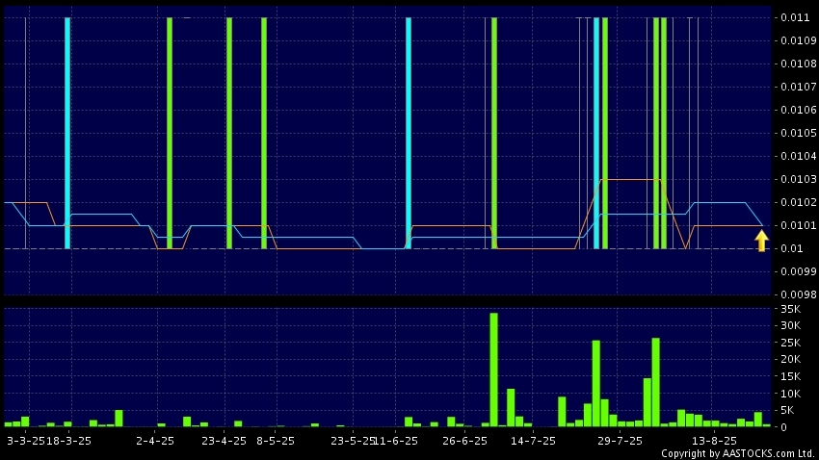The width and height of the screenshot is (819, 460).
Task: Click the 25K volume axis label
Action: (790, 343)
